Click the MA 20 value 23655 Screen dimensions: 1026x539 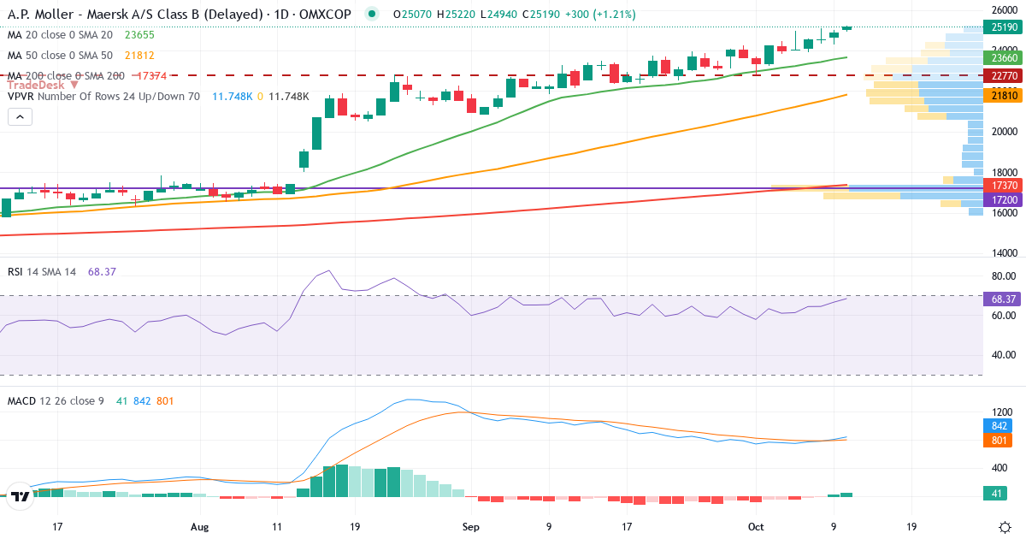click(139, 35)
